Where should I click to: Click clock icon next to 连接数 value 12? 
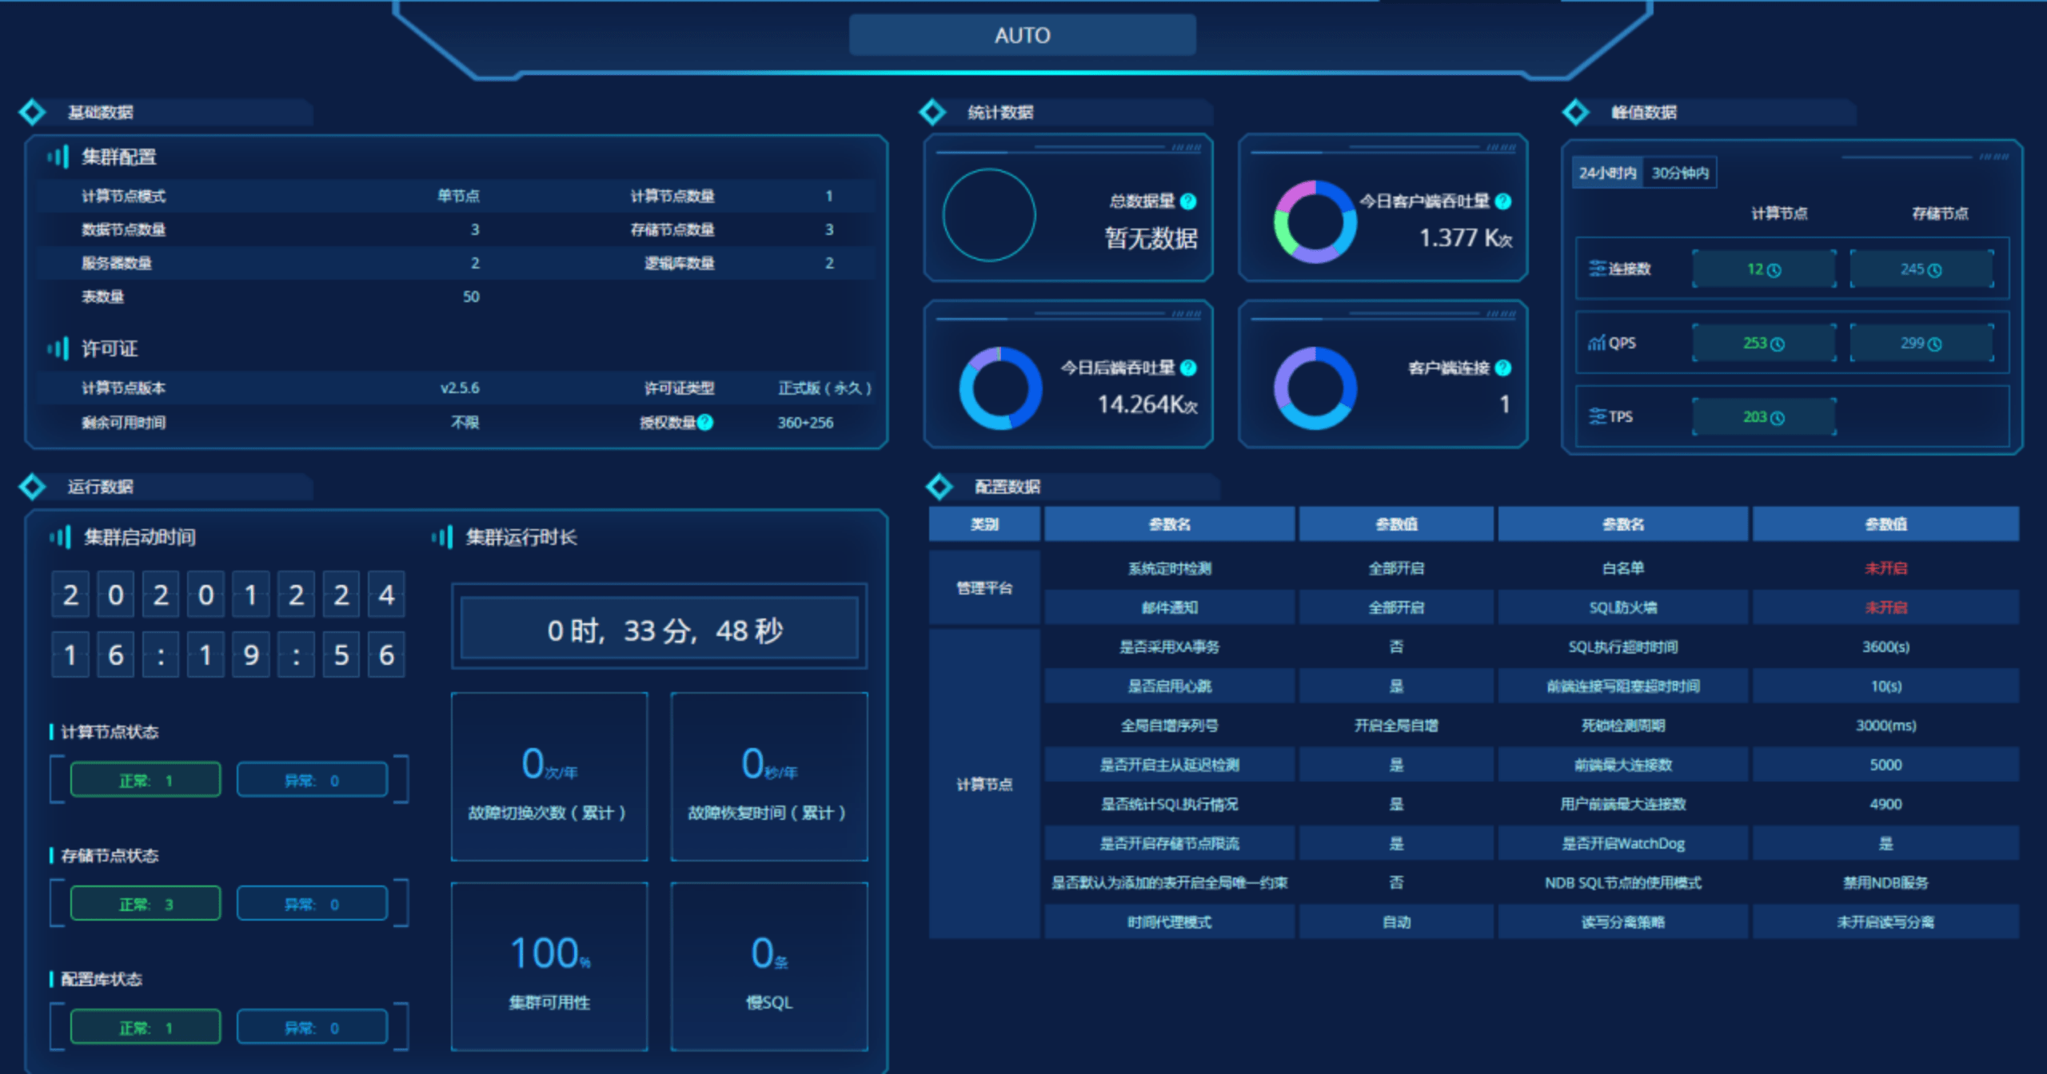click(x=1774, y=270)
